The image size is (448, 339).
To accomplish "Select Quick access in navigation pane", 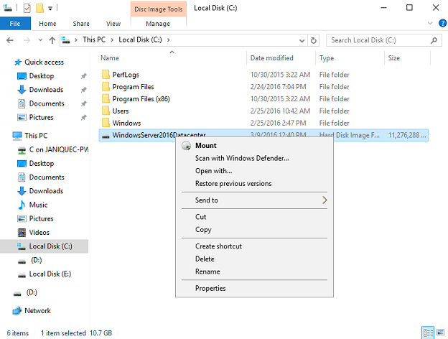I will (x=44, y=62).
